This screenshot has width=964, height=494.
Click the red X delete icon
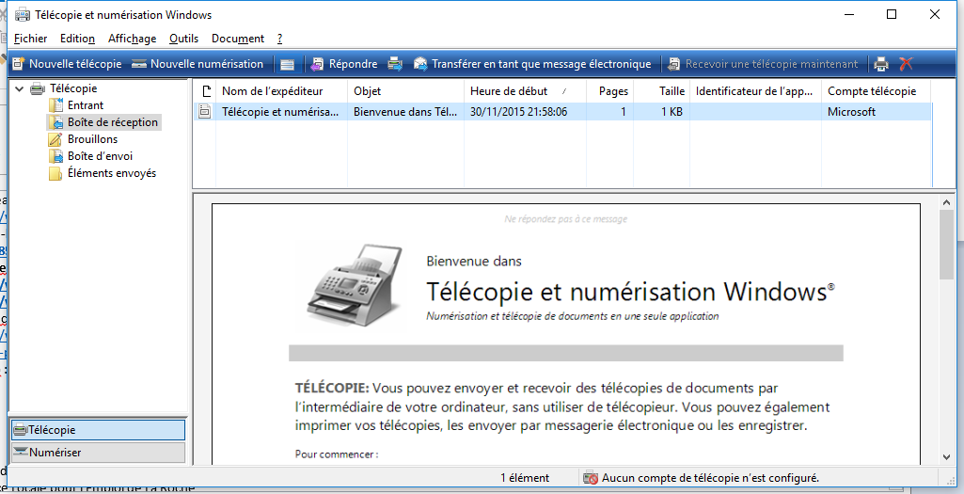907,64
